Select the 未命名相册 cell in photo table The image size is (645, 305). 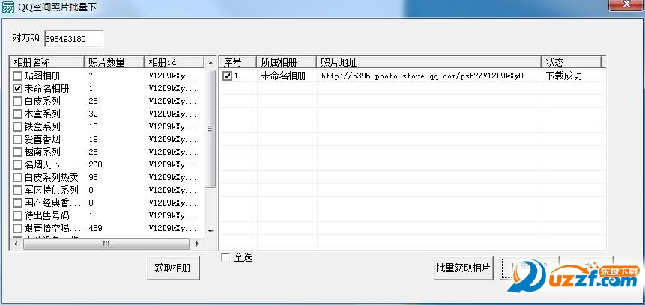[x=283, y=76]
